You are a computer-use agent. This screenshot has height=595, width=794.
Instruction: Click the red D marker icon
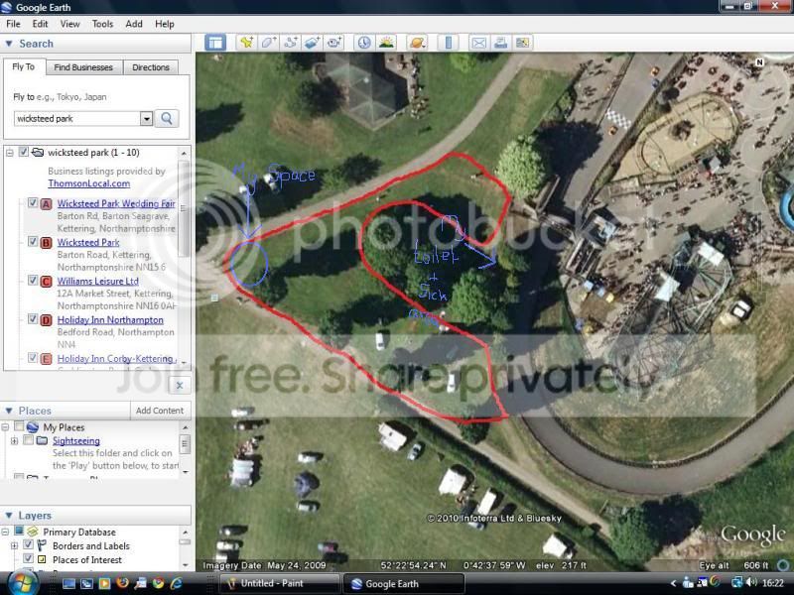click(x=46, y=320)
